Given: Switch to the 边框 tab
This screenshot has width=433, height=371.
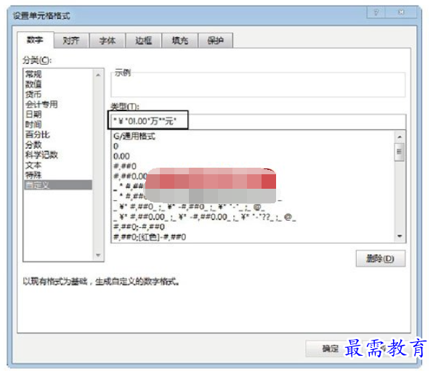Looking at the screenshot, I should tap(144, 41).
